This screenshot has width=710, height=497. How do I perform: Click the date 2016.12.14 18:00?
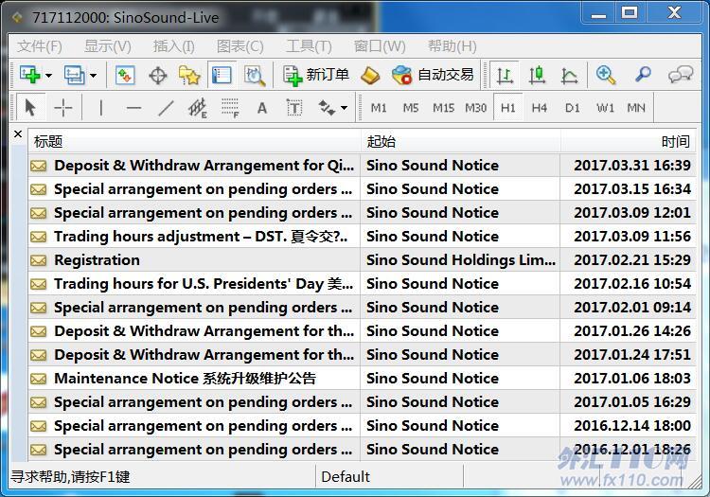[632, 425]
